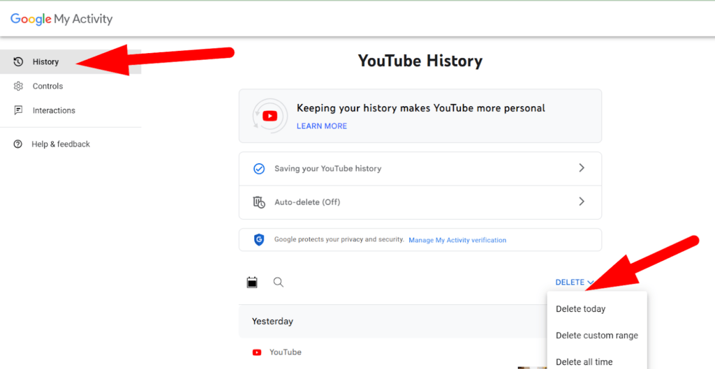The width and height of the screenshot is (715, 369).
Task: Click Manage My Activity verification link
Action: tap(457, 240)
